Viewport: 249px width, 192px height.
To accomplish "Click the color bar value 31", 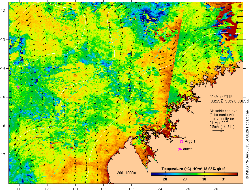I will 224,179.
